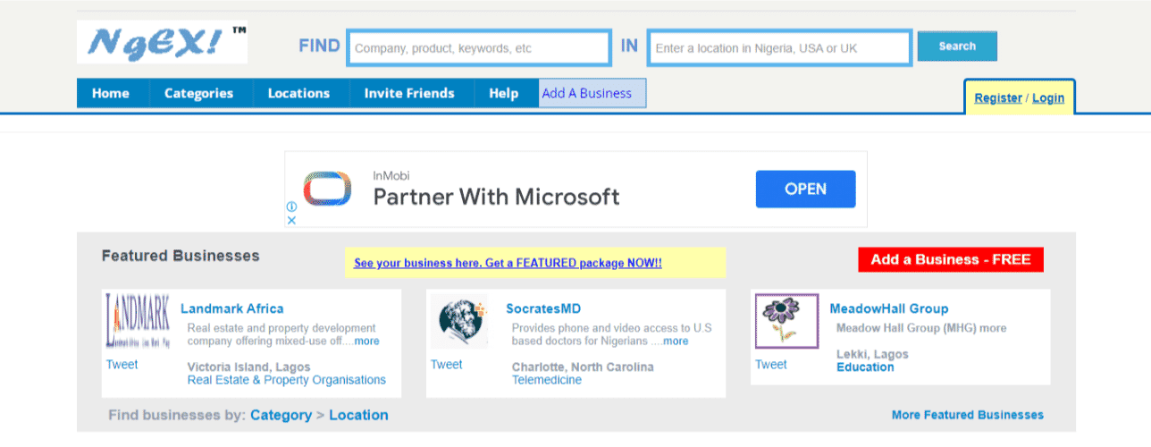The width and height of the screenshot is (1151, 447).
Task: Click Add A Business in navigation bar
Action: 592,93
